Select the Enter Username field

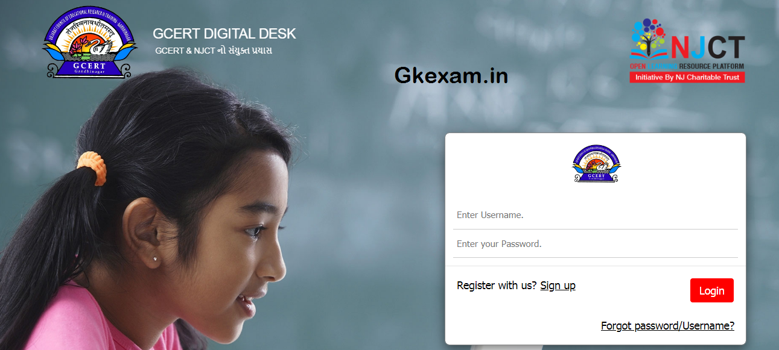click(596, 215)
